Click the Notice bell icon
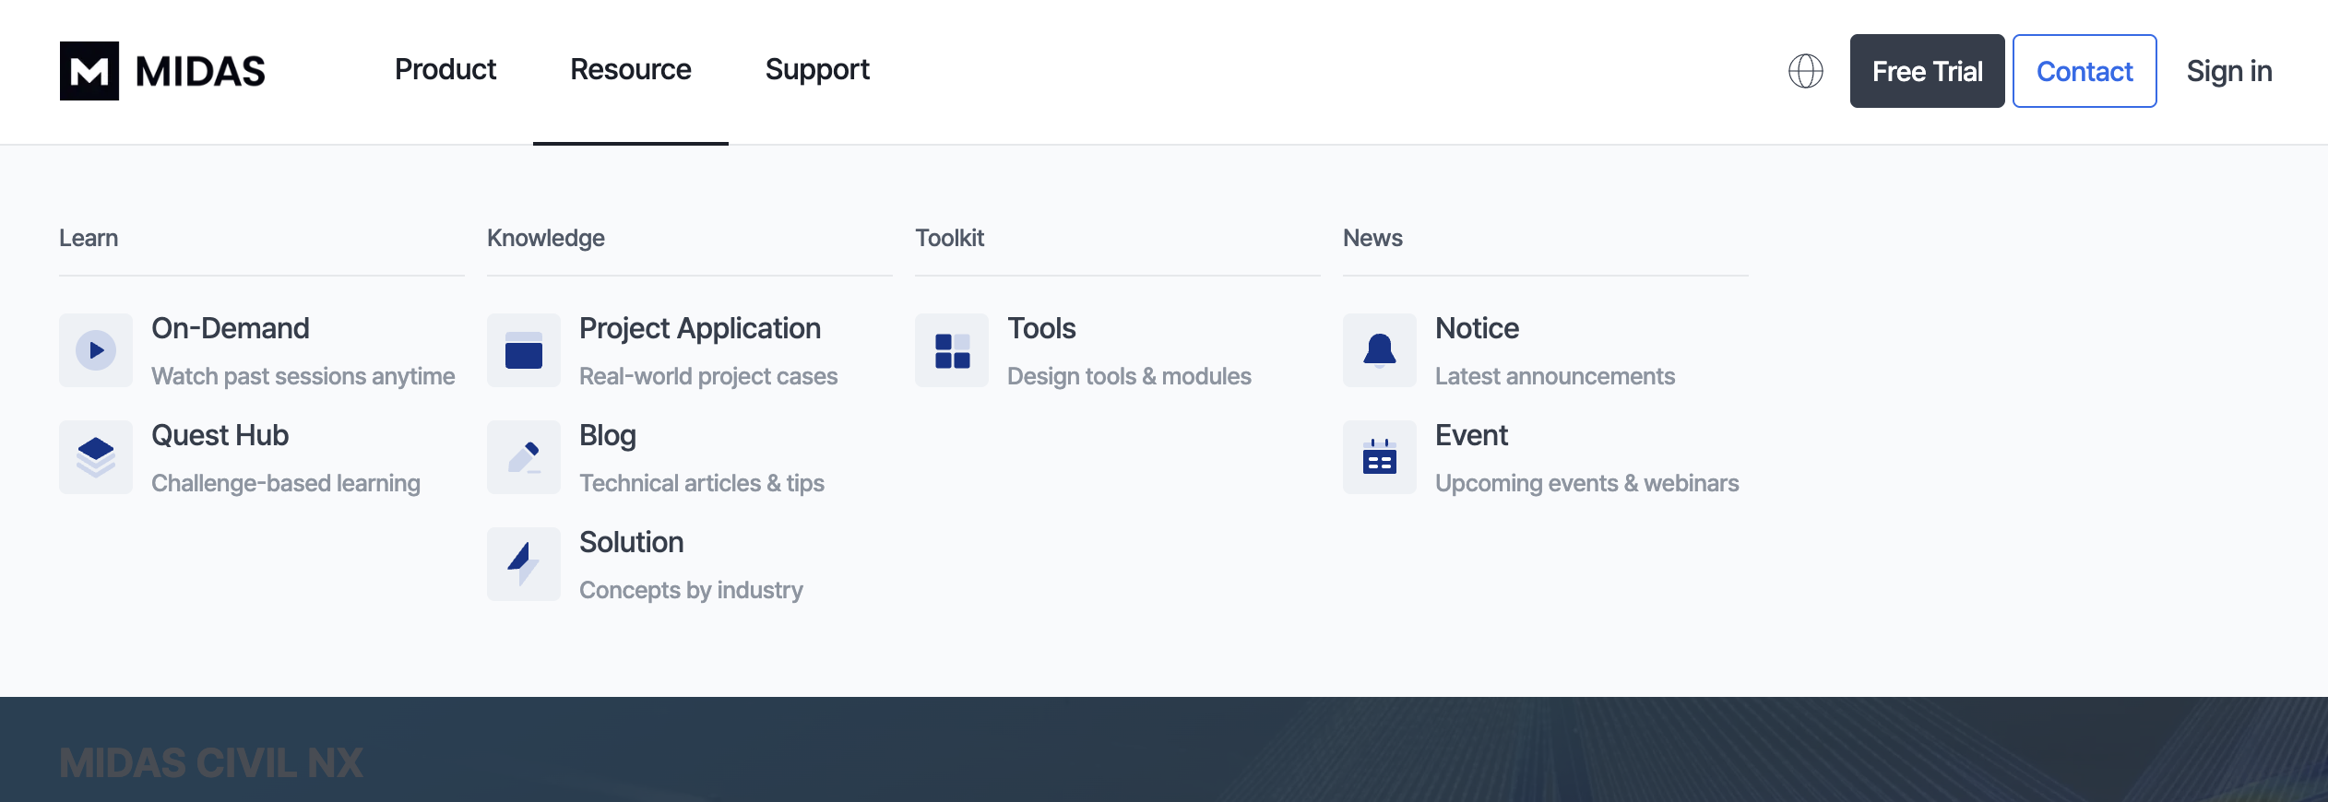 point(1380,350)
